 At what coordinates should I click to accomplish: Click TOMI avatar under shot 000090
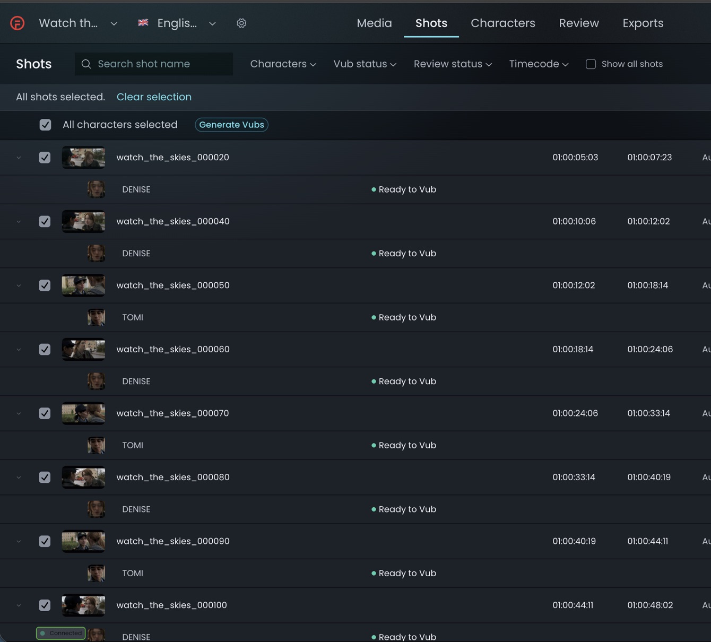pos(96,573)
